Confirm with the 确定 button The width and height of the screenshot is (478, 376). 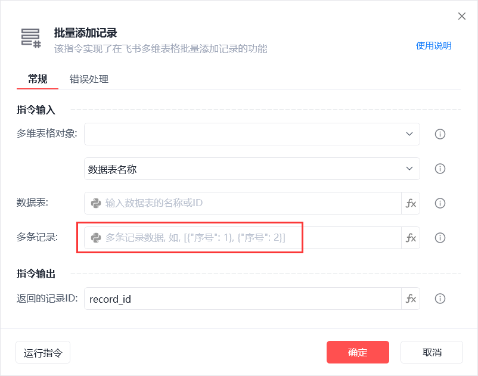click(x=358, y=352)
